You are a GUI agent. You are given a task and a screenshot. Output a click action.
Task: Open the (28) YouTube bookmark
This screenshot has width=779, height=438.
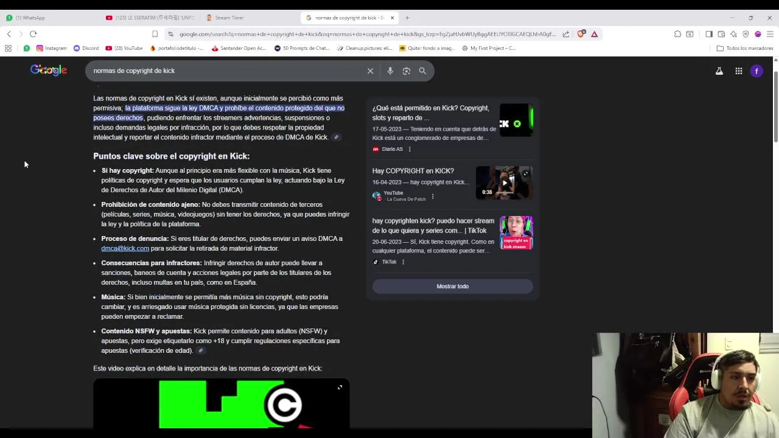point(124,48)
